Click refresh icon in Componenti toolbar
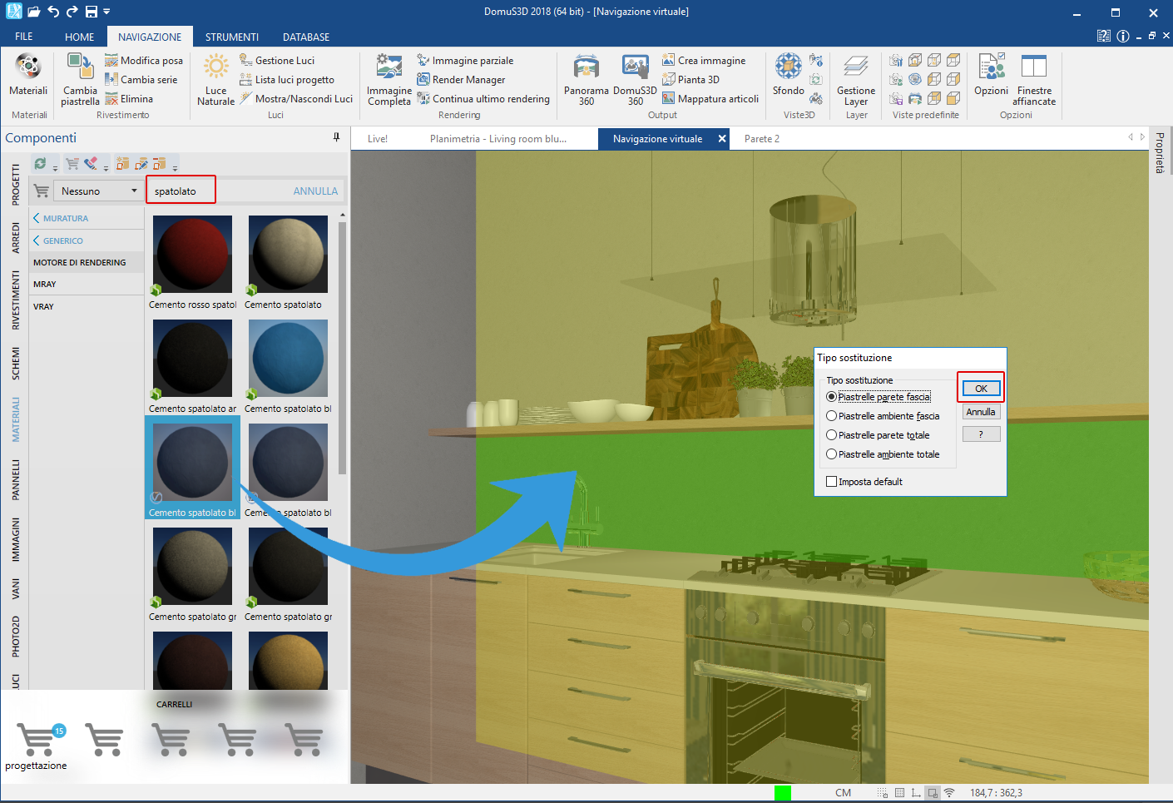Viewport: 1173px width, 803px height. [x=40, y=164]
